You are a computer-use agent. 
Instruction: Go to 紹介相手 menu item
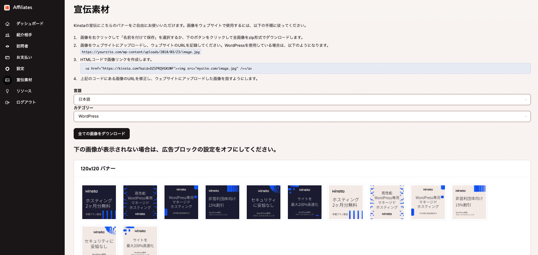24,35
